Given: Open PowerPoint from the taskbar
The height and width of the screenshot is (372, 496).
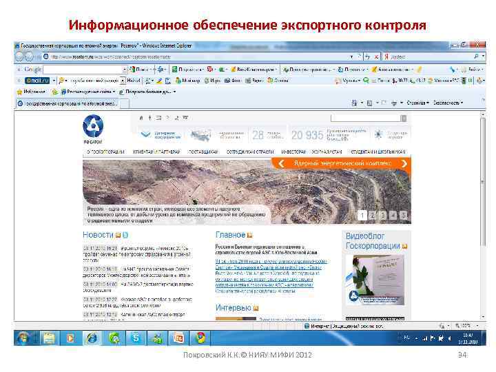Looking at the screenshot, I should (x=178, y=338).
